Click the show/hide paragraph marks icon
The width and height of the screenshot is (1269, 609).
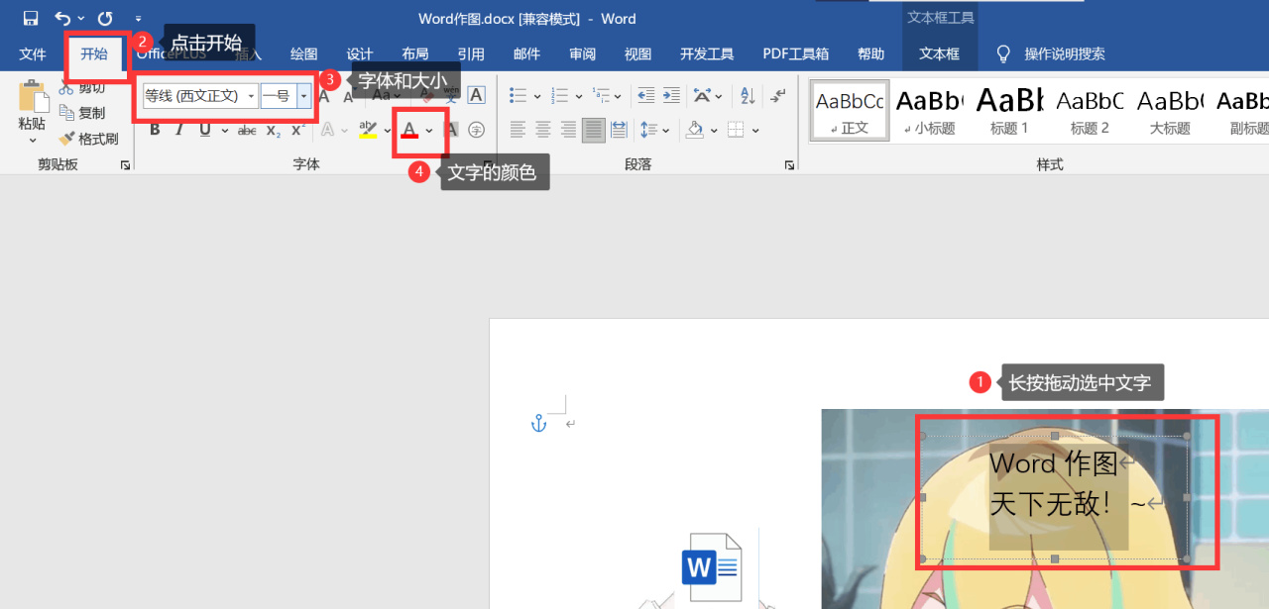[775, 95]
